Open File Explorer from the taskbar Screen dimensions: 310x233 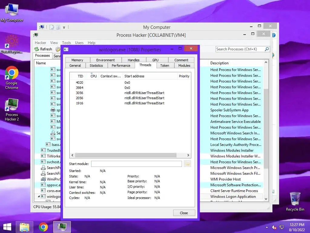pyautogui.click(x=24, y=227)
